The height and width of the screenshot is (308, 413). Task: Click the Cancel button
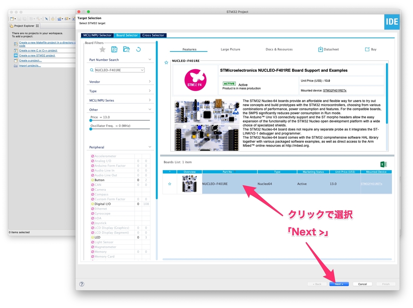362,284
